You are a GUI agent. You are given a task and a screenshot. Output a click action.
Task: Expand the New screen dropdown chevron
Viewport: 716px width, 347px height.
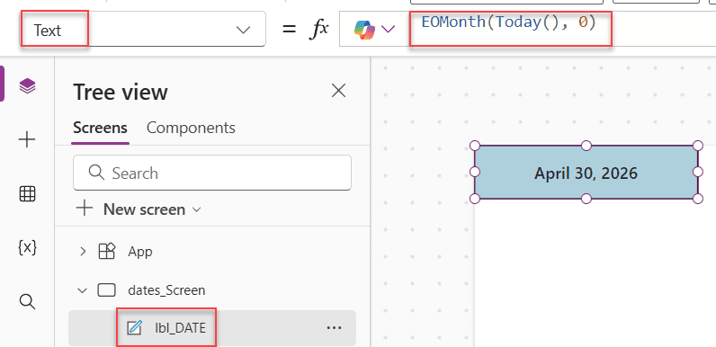[197, 210]
